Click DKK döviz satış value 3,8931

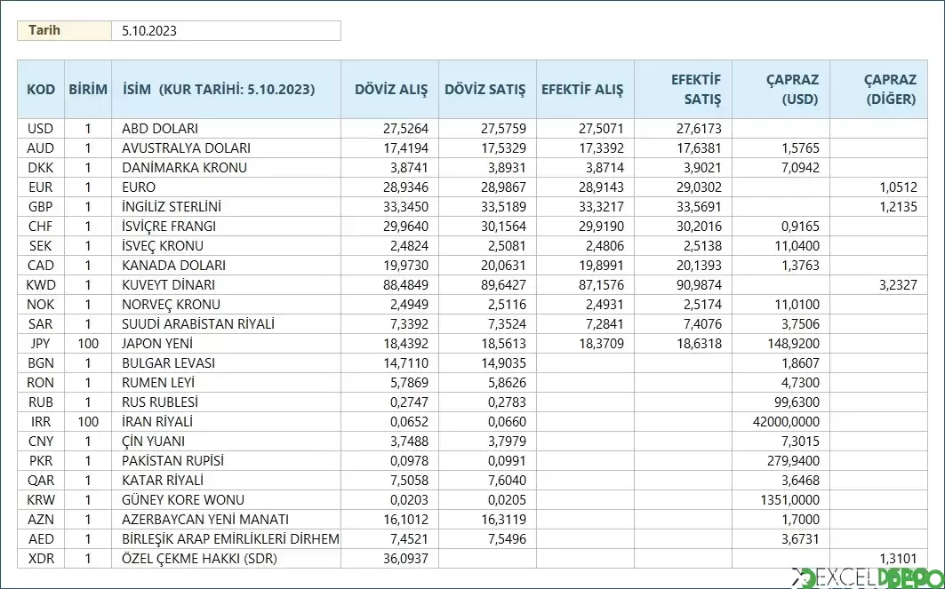tap(487, 167)
